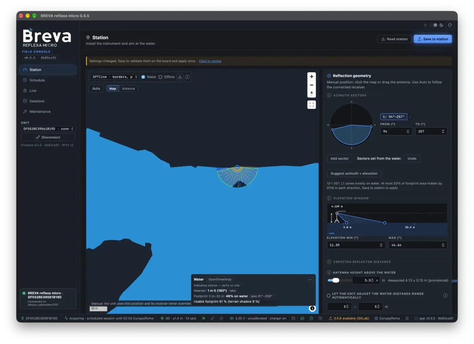
Task: Disconnect the unit
Action: pyautogui.click(x=48, y=137)
